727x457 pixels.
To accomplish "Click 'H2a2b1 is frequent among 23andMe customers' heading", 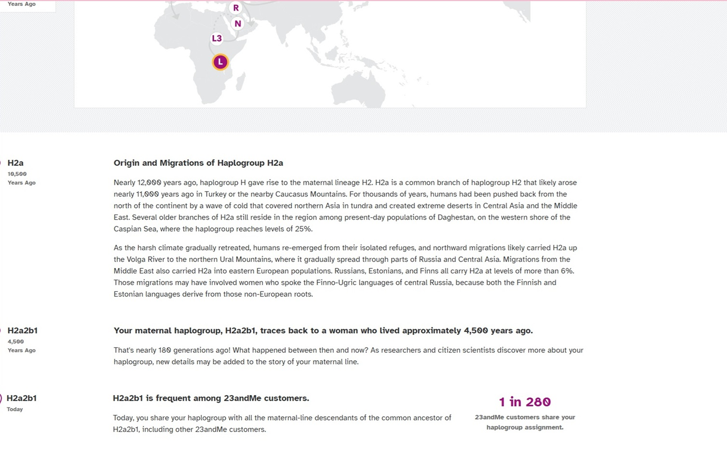I will click(x=211, y=398).
